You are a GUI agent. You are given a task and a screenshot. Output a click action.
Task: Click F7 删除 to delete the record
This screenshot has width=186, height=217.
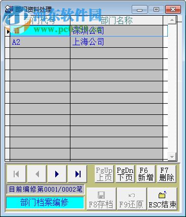pyautogui.click(x=166, y=174)
